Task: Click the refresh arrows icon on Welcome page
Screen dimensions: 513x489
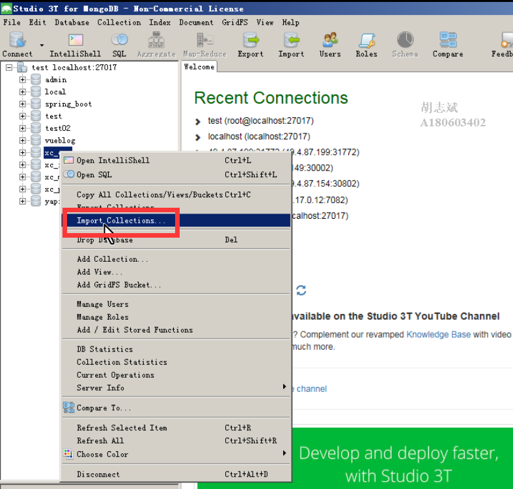Action: (301, 290)
